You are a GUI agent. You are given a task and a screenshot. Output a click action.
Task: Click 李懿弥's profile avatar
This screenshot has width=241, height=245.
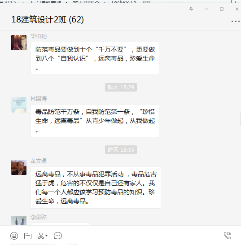tap(19, 220)
